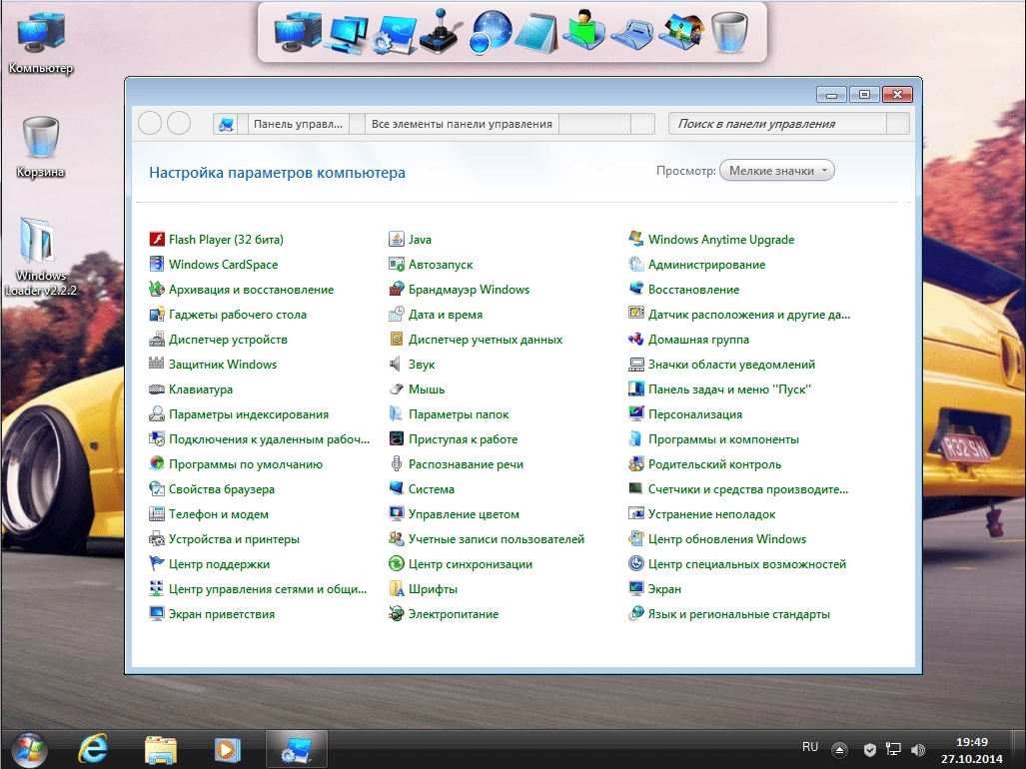Click the Мышь mouse icon
Viewport: 1026px width, 769px height.
coord(396,389)
